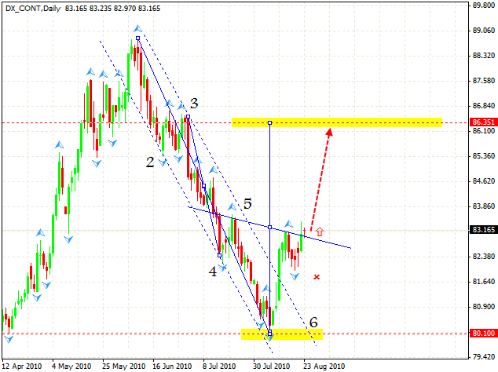Select the vertical line's middle anchor on the neckline
The width and height of the screenshot is (498, 372).
(270, 228)
